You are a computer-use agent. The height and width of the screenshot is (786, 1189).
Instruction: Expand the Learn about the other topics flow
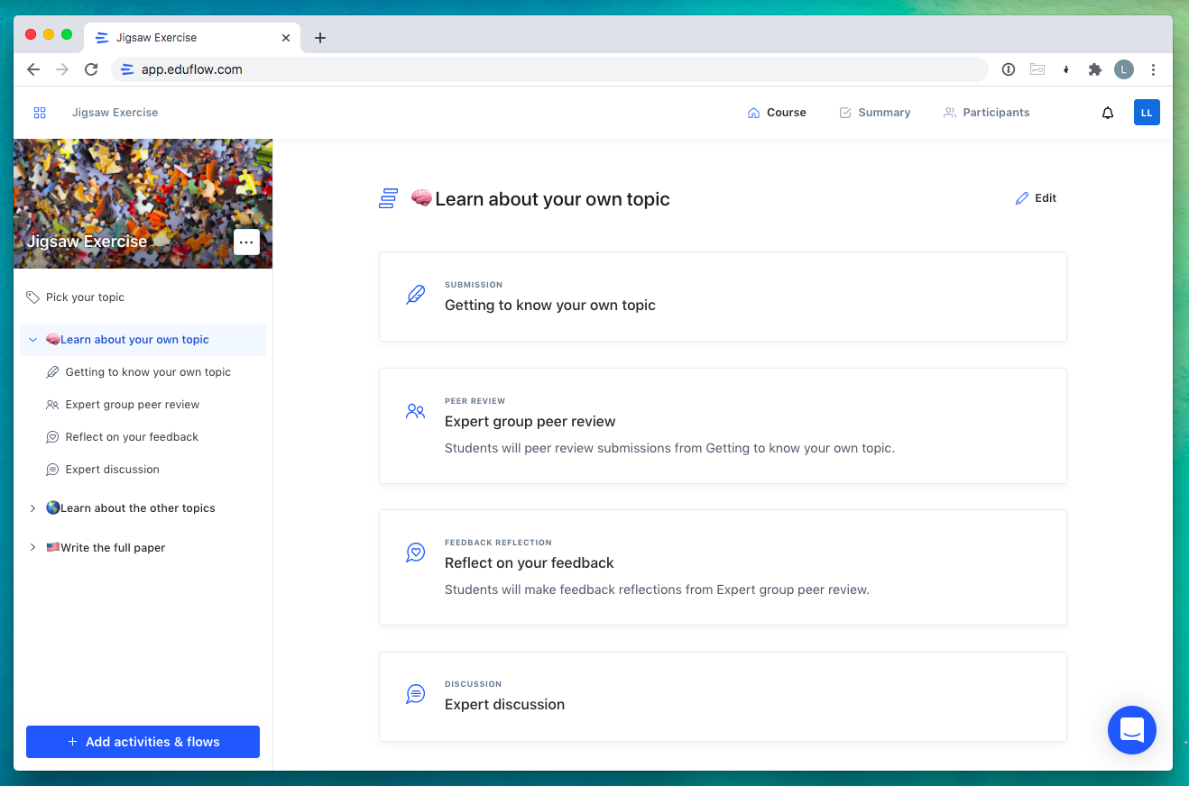point(32,508)
